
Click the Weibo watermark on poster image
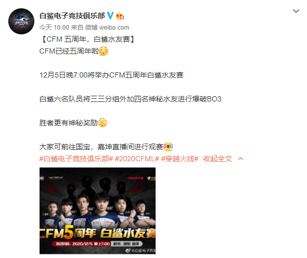(140, 250)
